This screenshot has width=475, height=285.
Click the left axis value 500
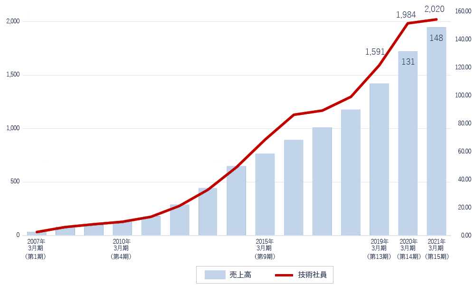pyautogui.click(x=15, y=181)
